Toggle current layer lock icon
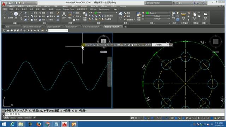The height and width of the screenshot is (127, 226). pos(93,13)
